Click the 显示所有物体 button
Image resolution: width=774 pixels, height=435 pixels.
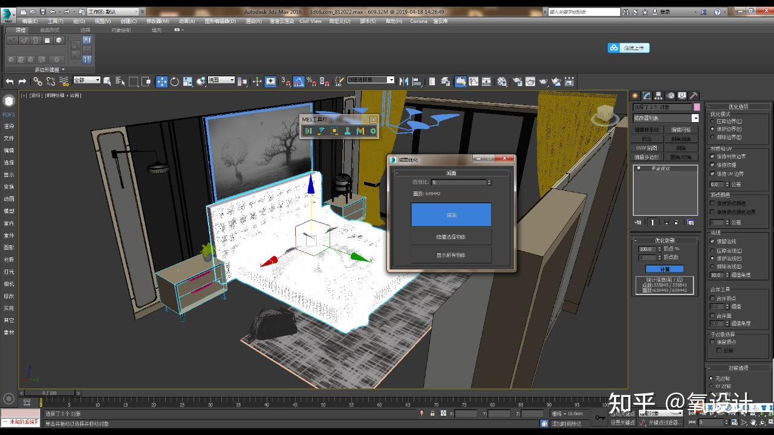[451, 256]
